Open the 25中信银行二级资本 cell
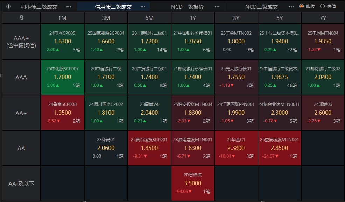The width and height of the screenshot is (345, 202). click(280, 77)
